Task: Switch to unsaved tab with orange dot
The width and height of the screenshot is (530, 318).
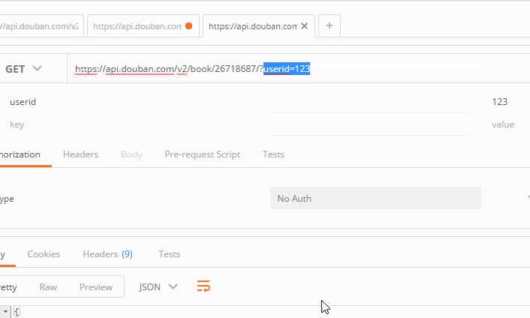Action: 143,26
